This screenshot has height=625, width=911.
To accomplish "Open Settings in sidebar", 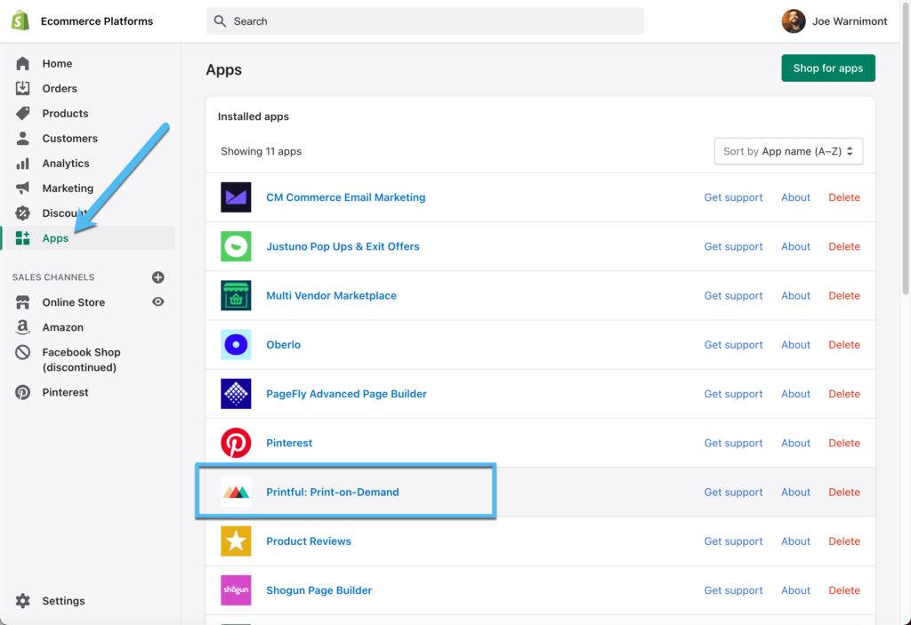I will tap(63, 601).
